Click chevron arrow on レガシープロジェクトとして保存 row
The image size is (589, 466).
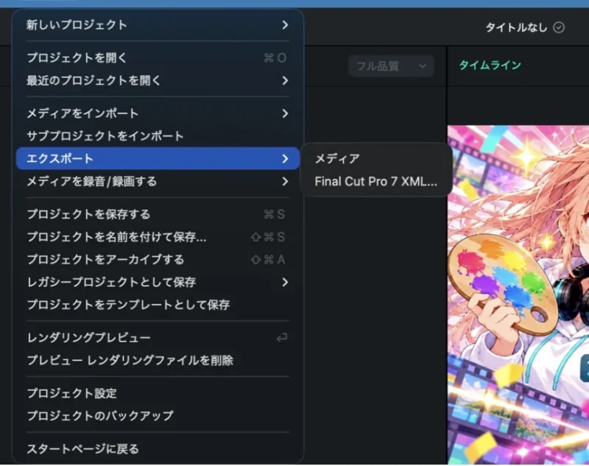pos(285,282)
